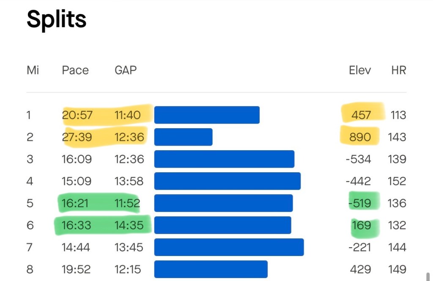The width and height of the screenshot is (433, 281).
Task: Click the 13:58 GAP value for mile 4
Action: pos(129,181)
